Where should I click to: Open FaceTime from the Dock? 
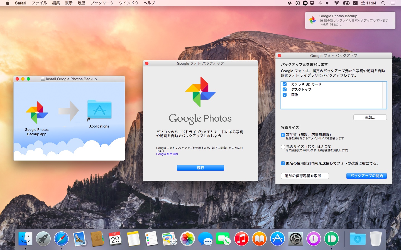point(223,239)
